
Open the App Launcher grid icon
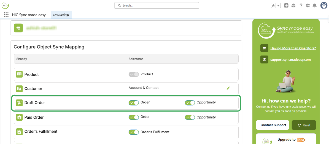click(x=6, y=15)
